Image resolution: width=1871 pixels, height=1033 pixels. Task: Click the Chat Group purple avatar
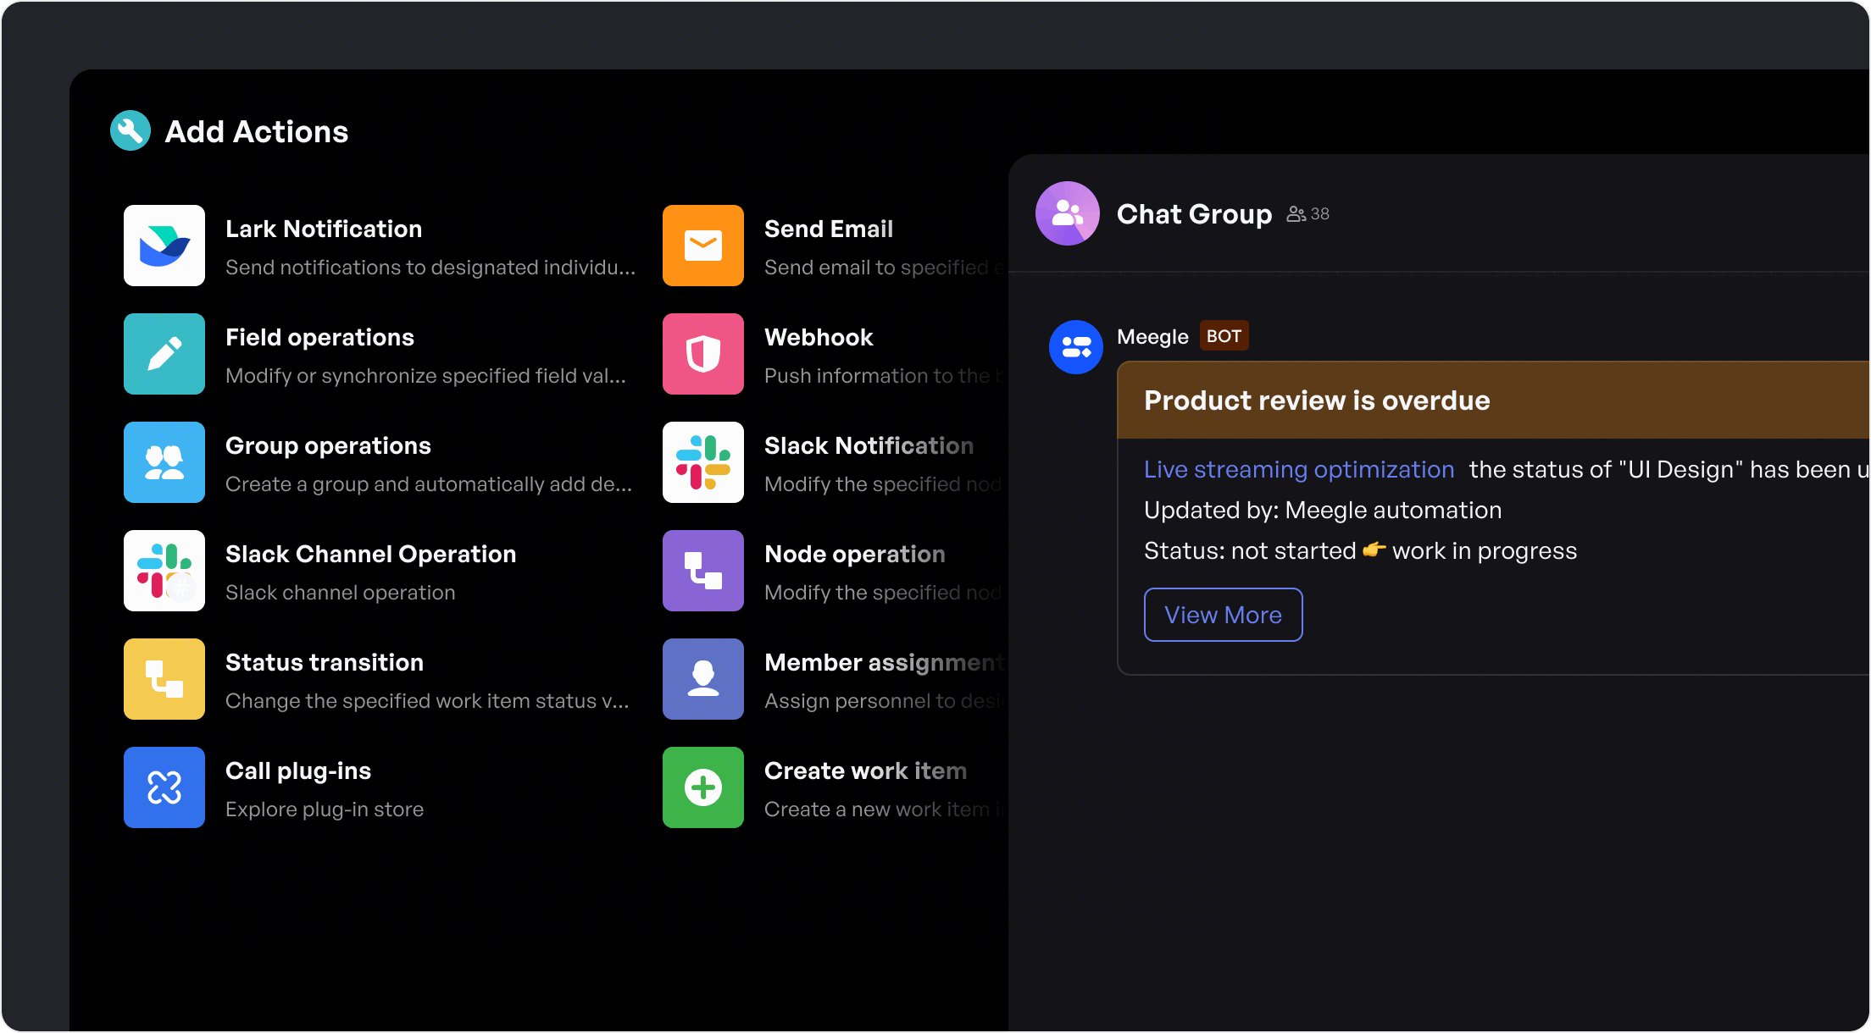1068,213
